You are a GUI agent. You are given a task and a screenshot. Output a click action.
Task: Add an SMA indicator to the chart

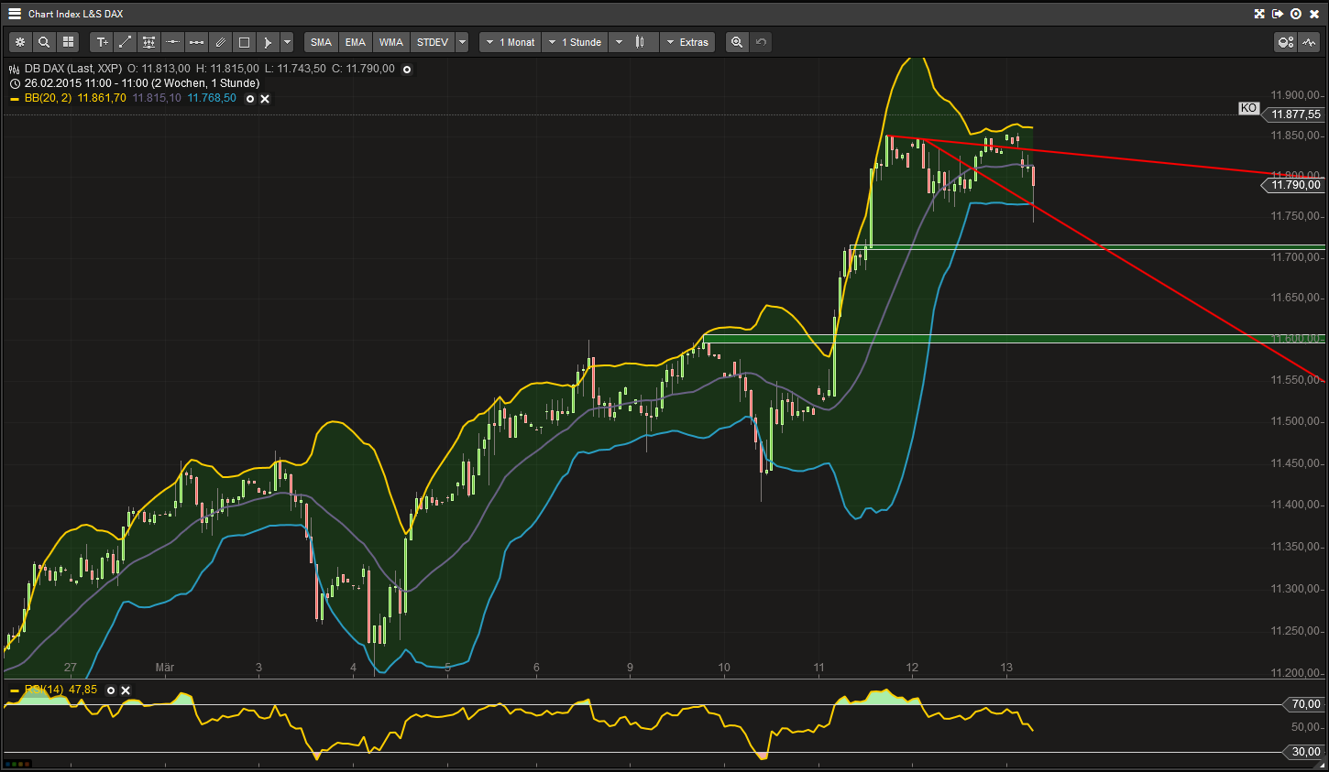(x=321, y=41)
